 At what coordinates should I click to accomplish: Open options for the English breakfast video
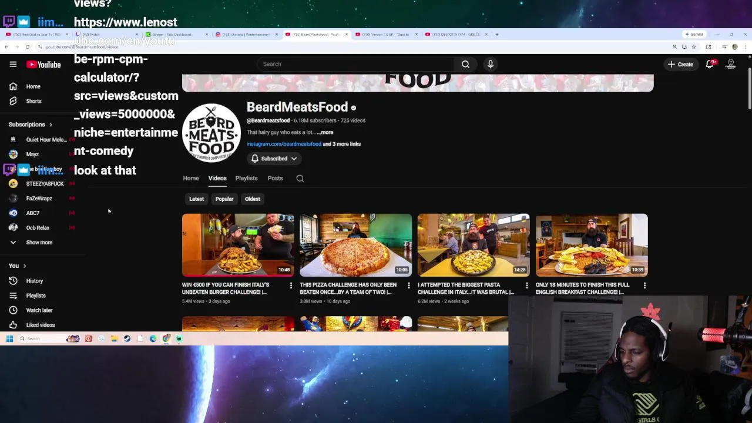coord(644,286)
